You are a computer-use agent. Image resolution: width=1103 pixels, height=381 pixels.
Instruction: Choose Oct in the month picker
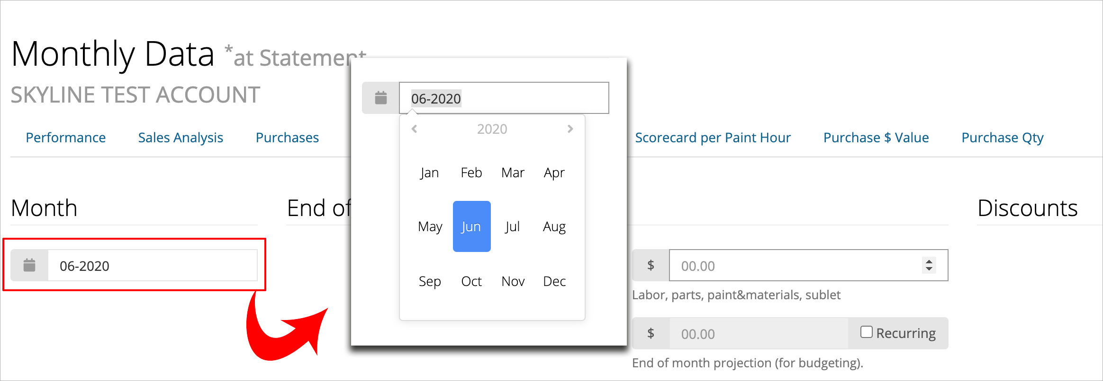tap(471, 282)
